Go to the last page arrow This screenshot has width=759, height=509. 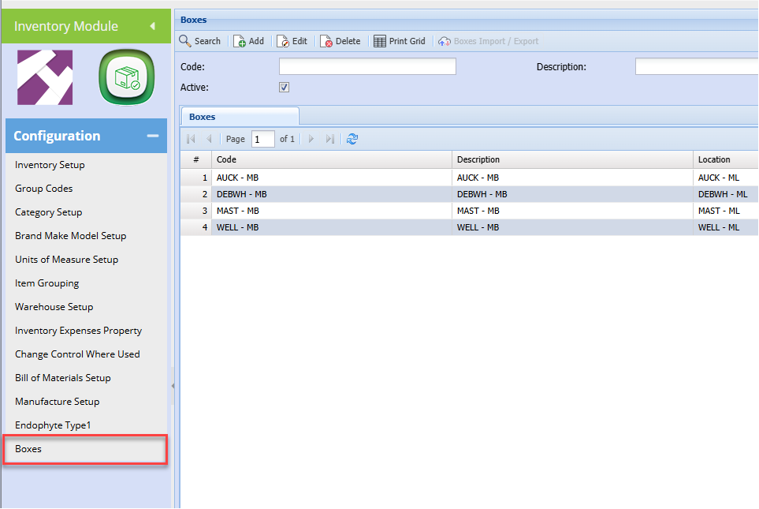(x=329, y=139)
